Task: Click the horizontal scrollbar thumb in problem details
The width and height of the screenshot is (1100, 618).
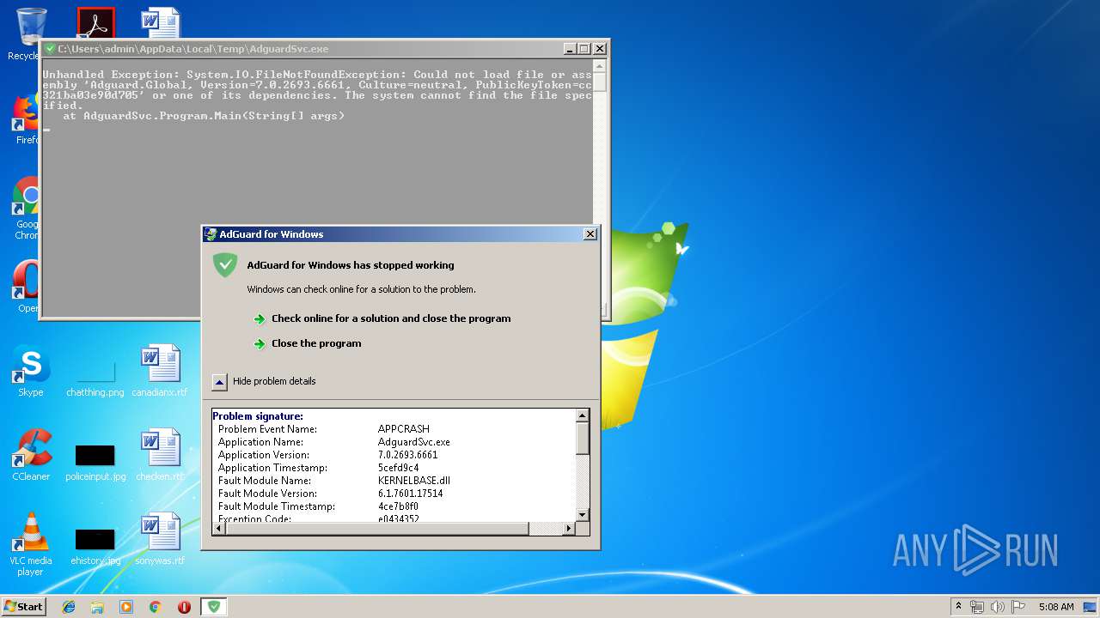Action: (376, 529)
